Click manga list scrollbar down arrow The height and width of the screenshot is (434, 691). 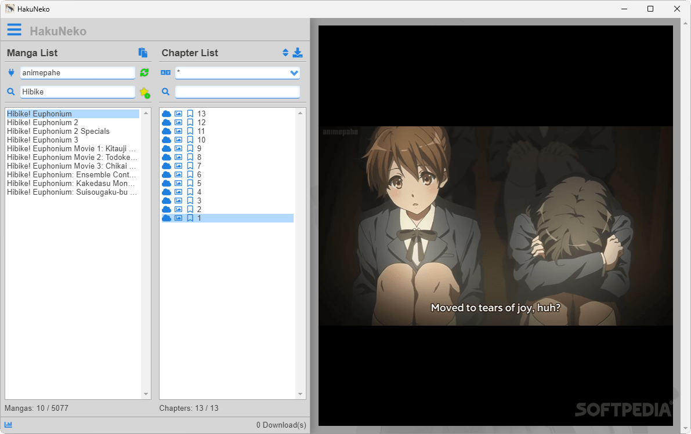click(146, 394)
